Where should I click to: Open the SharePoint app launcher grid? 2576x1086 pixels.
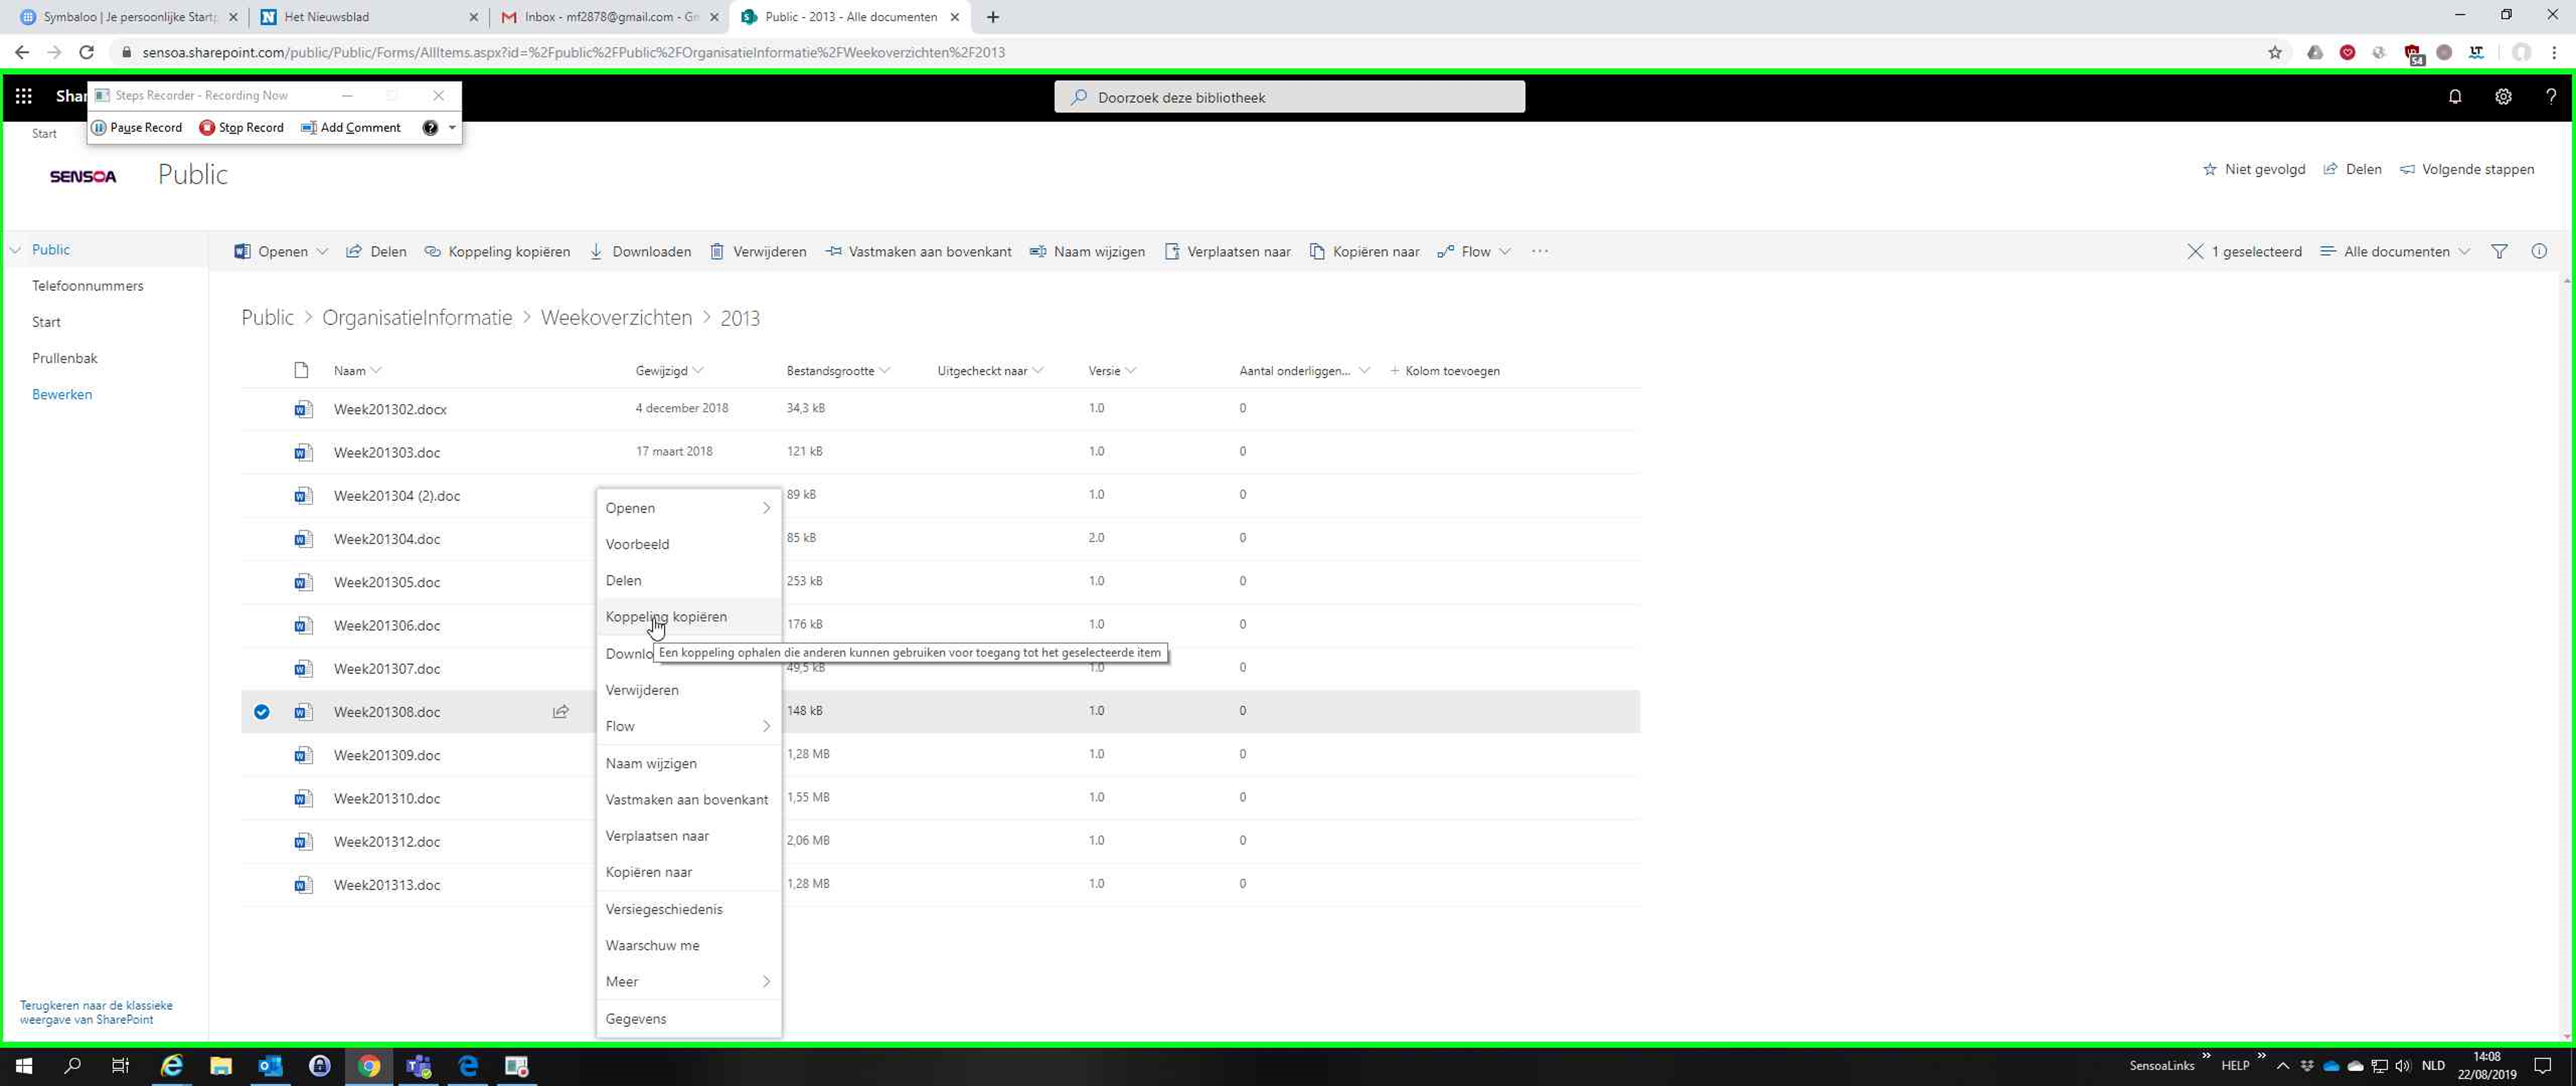tap(24, 96)
